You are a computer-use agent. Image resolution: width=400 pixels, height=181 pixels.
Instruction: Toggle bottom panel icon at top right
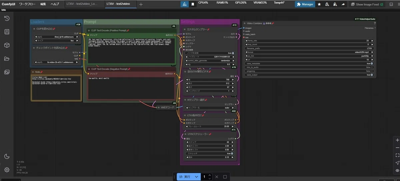[x=391, y=4]
